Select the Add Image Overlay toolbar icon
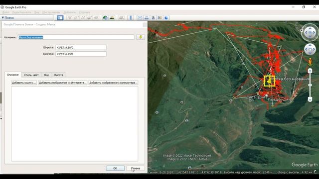 [x=89, y=18]
